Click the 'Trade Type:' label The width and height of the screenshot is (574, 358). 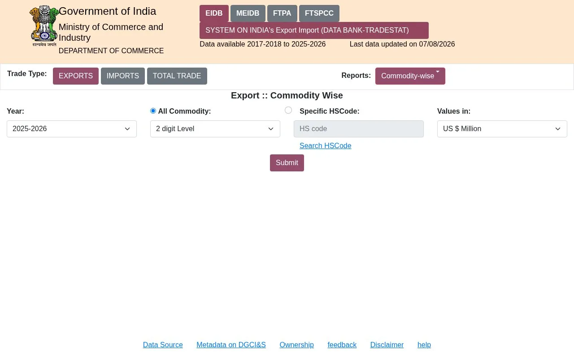[x=27, y=73]
